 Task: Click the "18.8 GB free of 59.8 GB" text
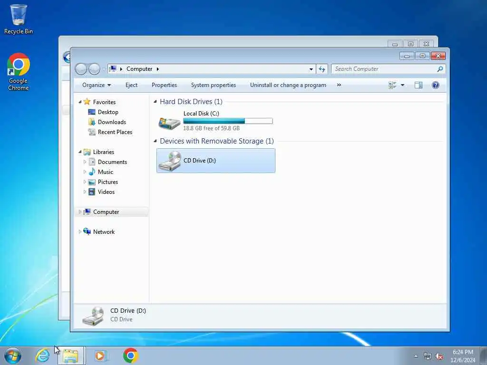click(211, 128)
